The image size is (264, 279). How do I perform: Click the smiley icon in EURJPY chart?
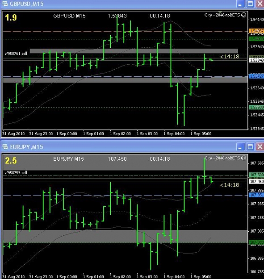243,158
